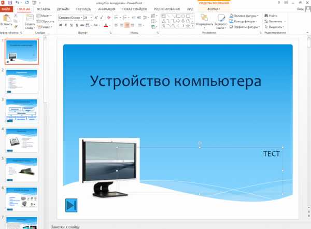Click the Найти binoculars find button
This screenshot has height=229, width=311.
[271, 16]
